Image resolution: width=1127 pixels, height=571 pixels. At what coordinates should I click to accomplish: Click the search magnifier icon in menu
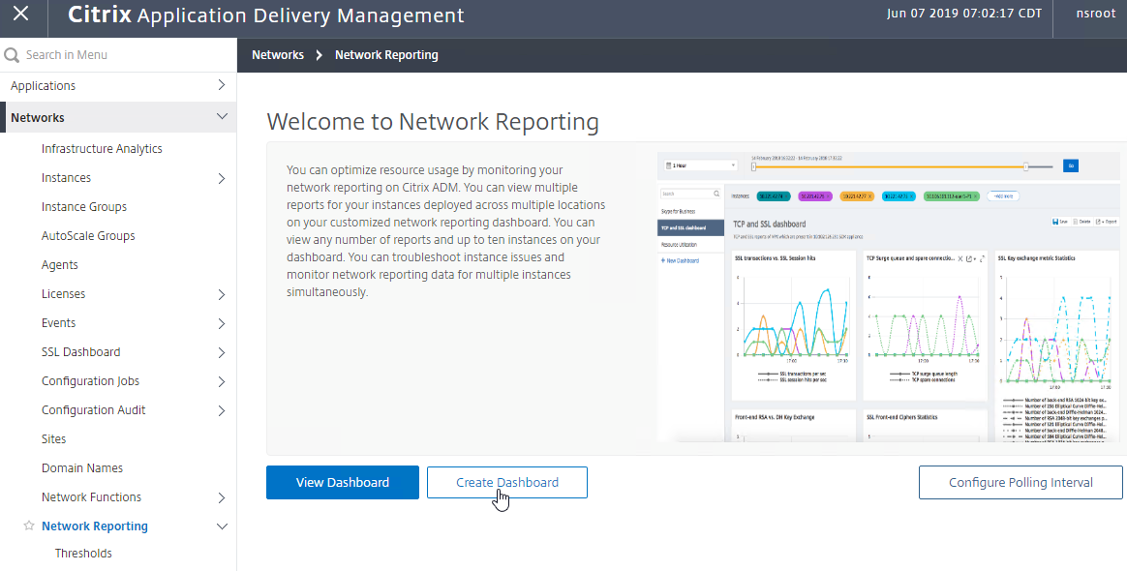12,55
